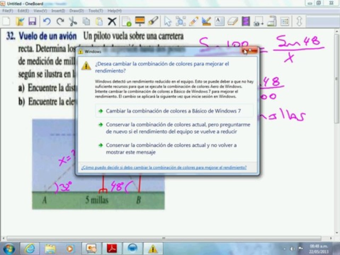
Task: Open the taskbar clock and date
Action: pos(318,249)
